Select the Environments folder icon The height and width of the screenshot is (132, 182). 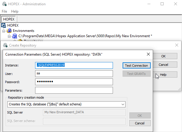(x=9, y=31)
